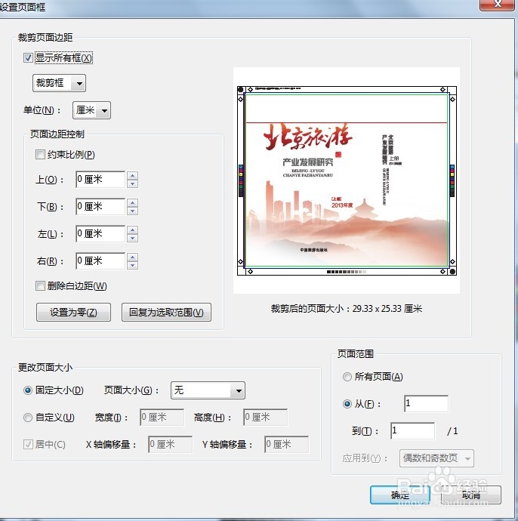Decrease the 左 margin with down arrow
Image resolution: width=518 pixels, height=521 pixels.
click(x=133, y=238)
